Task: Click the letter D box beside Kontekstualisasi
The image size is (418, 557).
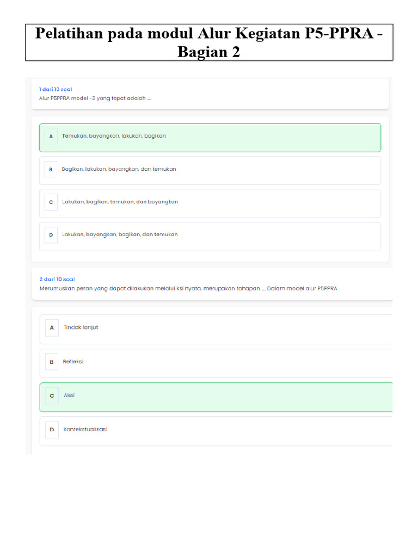Action: 52,430
